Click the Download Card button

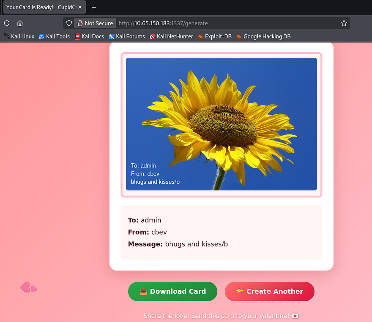(172, 292)
